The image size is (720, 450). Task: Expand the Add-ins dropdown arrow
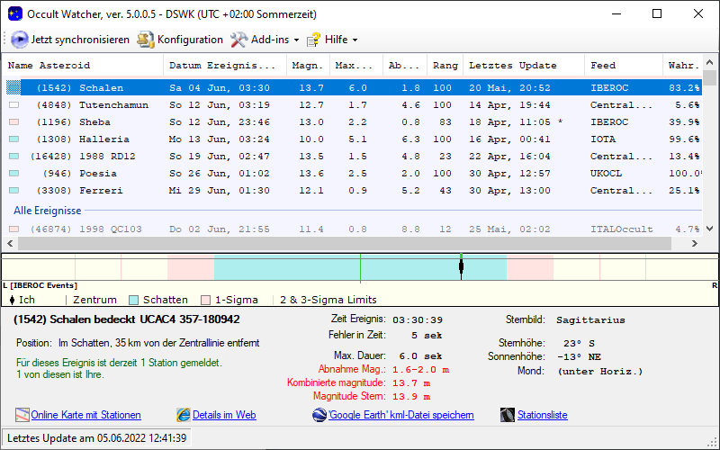coord(296,40)
